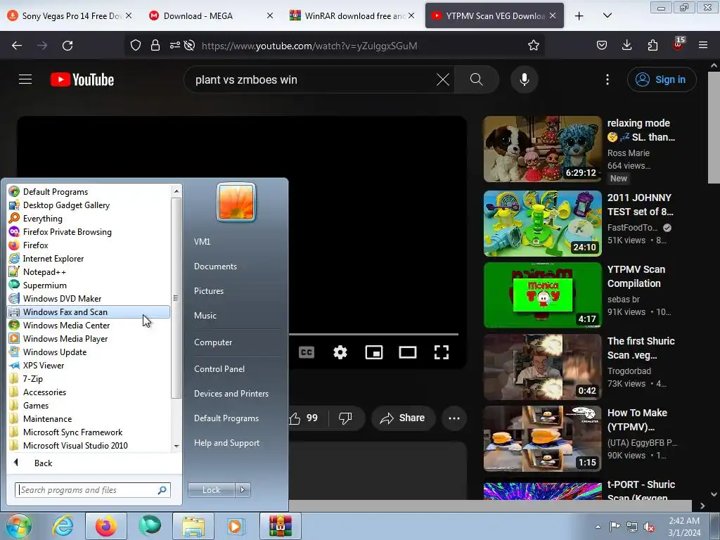Click the video progress bar
Image resolution: width=720 pixels, height=540 pixels.
click(x=373, y=334)
